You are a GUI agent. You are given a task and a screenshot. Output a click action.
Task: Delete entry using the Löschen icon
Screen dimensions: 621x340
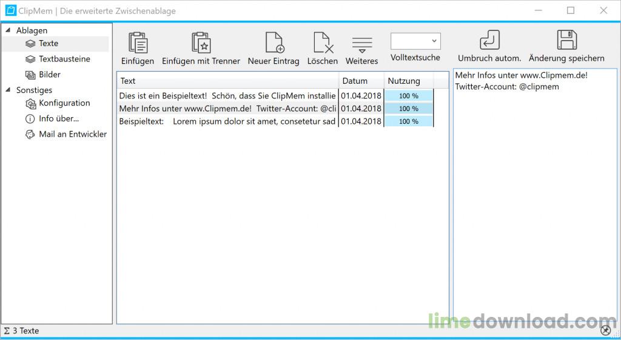click(x=323, y=42)
